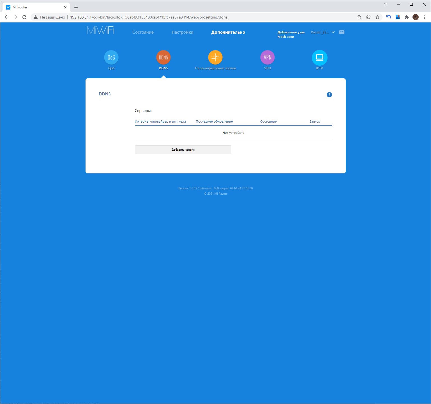Open the mail notifications envelope icon
The height and width of the screenshot is (404, 431).
(x=342, y=32)
